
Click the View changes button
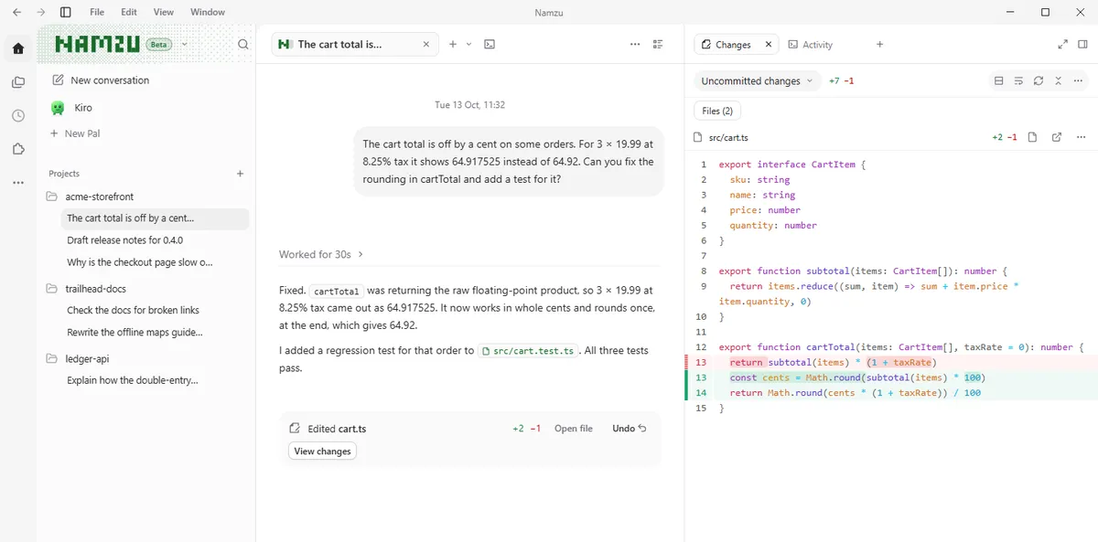(x=322, y=452)
